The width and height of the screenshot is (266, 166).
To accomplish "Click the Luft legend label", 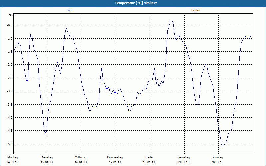I will click(x=69, y=10).
